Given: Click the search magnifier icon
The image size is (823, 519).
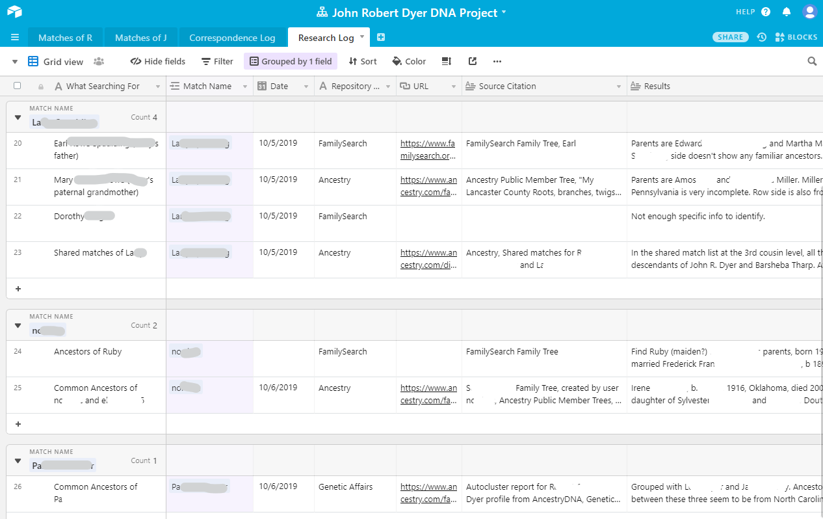Looking at the screenshot, I should (812, 61).
